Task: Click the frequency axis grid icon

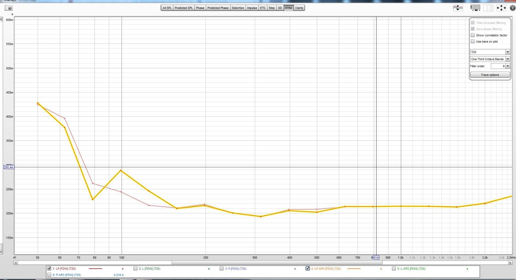Action: tap(488, 8)
